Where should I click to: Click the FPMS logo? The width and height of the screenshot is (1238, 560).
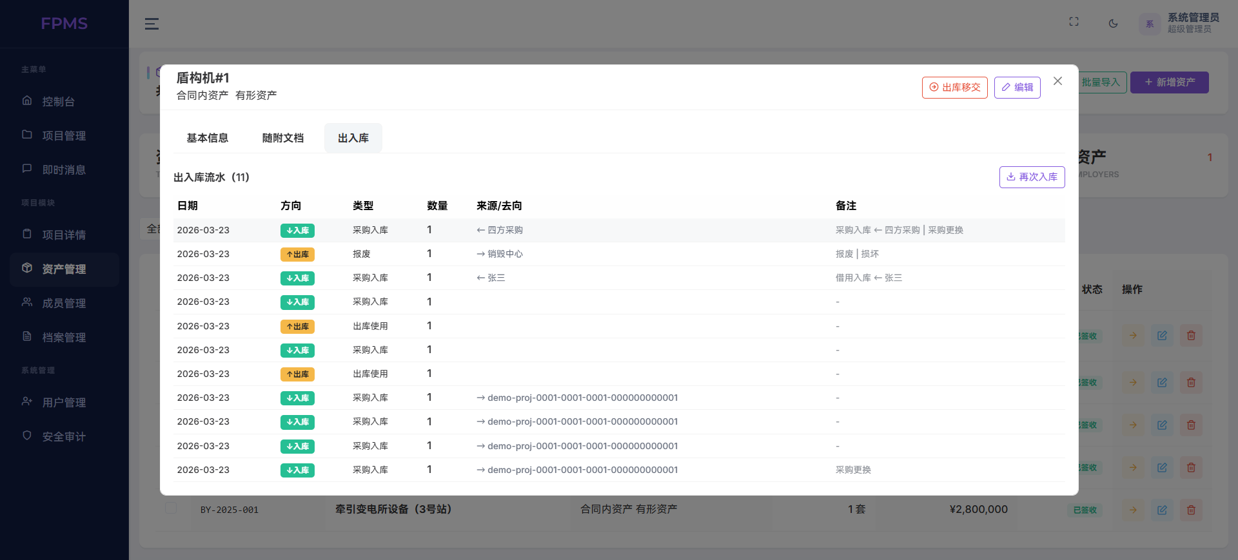click(64, 24)
